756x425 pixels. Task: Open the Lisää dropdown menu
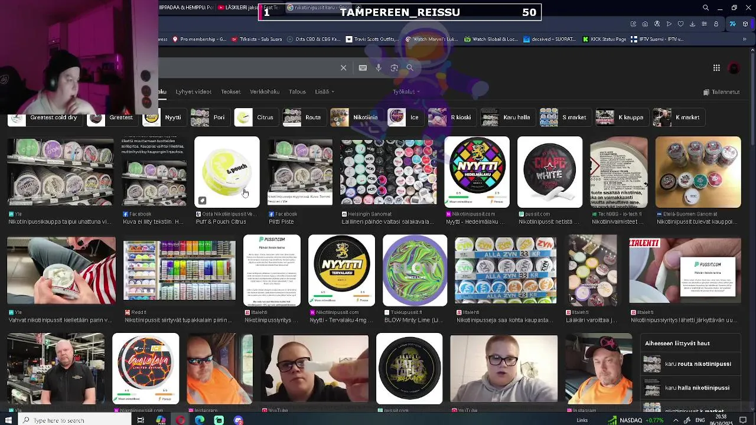pyautogui.click(x=324, y=92)
